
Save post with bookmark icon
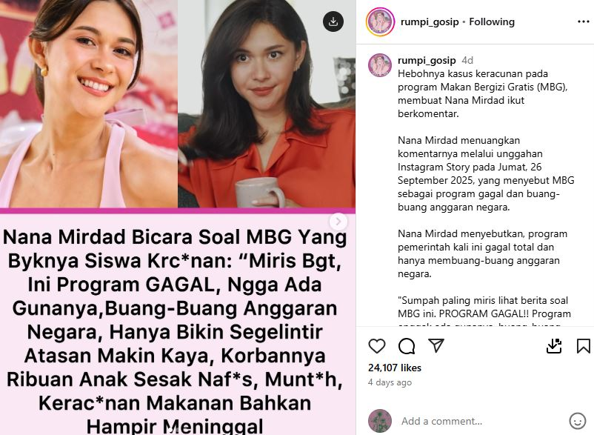(x=583, y=346)
